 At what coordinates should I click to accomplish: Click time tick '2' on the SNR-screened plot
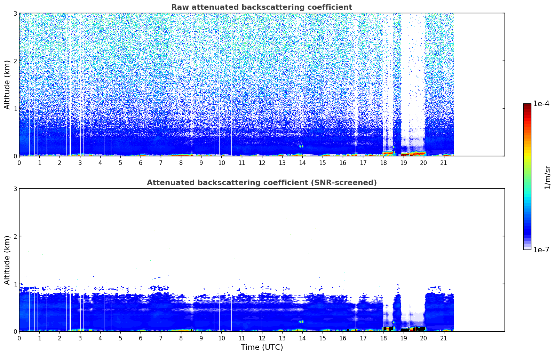(60, 338)
